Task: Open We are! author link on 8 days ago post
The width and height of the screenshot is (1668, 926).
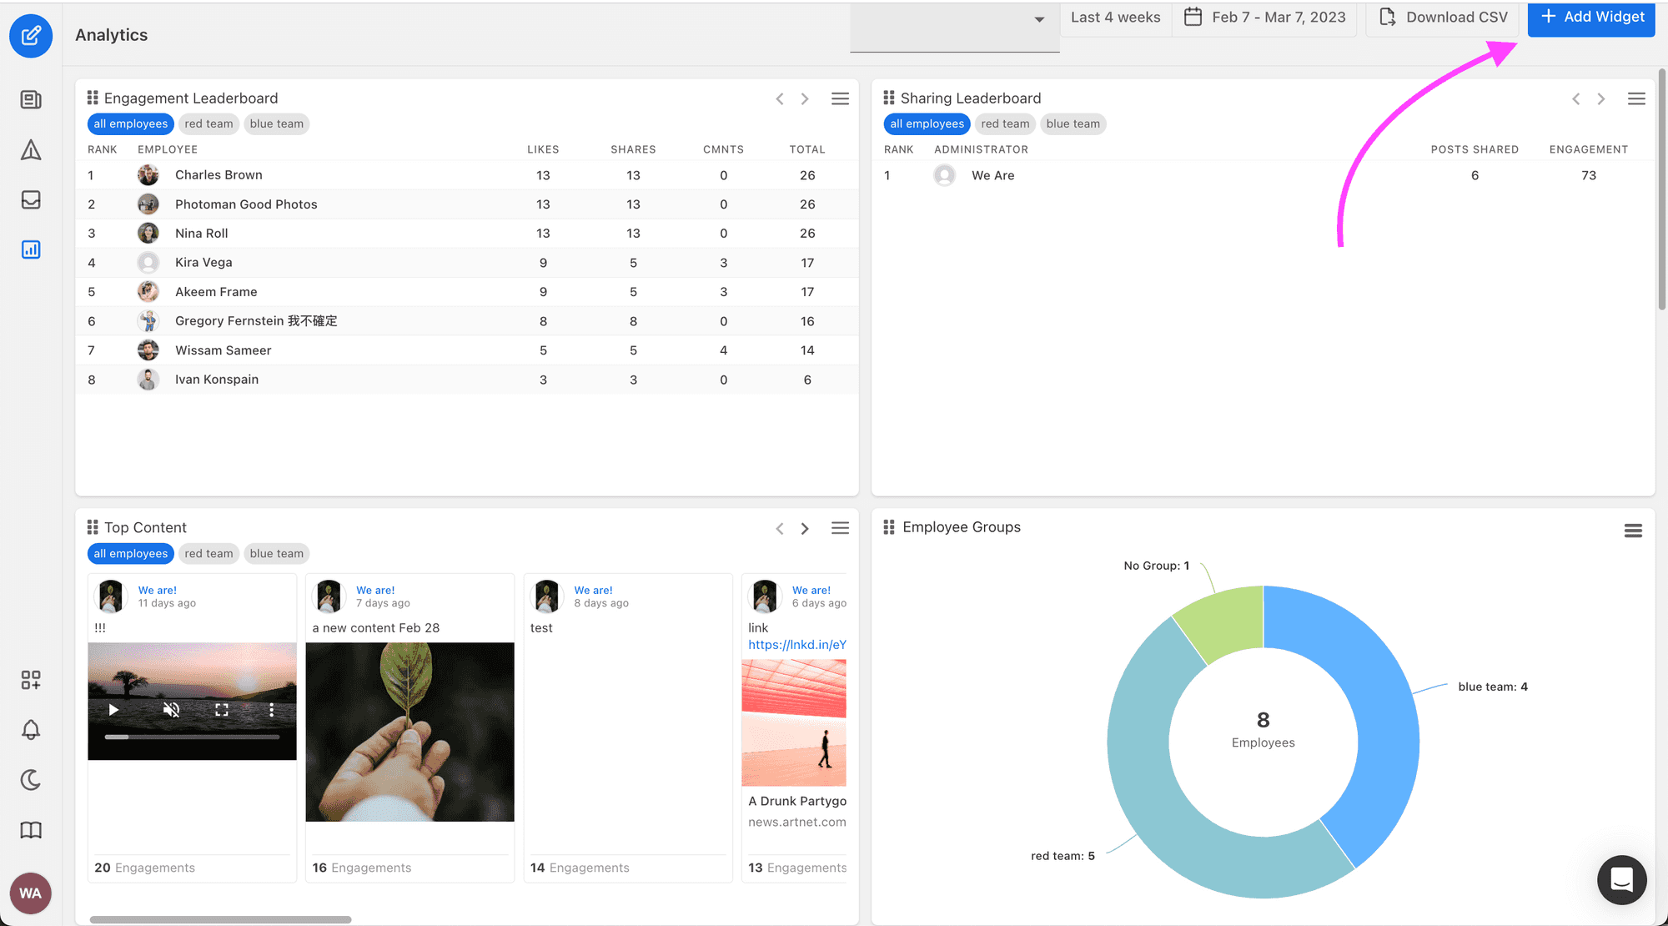Action: coord(593,590)
